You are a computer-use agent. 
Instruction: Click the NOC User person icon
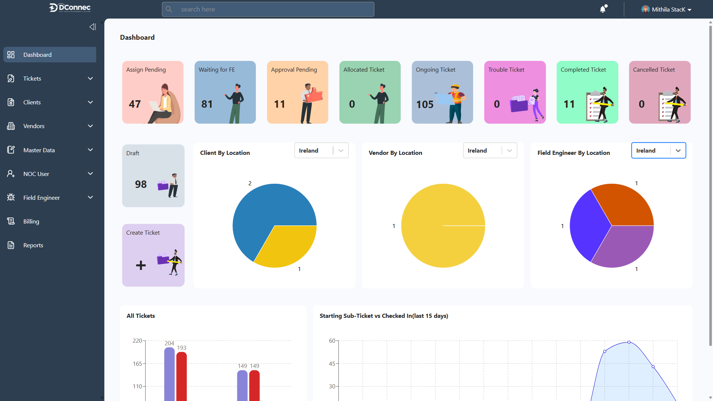[x=11, y=174]
